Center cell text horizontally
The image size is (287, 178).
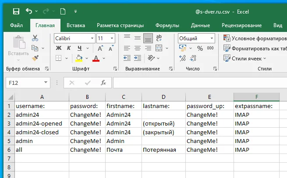coord(138,48)
